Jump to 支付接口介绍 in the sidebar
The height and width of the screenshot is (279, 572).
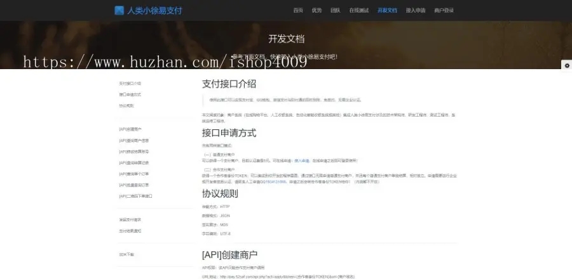tap(130, 83)
